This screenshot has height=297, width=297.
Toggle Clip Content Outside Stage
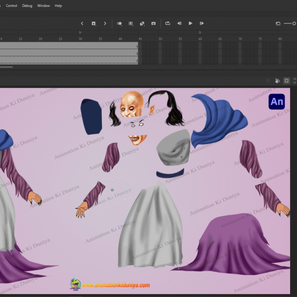tap(287, 81)
